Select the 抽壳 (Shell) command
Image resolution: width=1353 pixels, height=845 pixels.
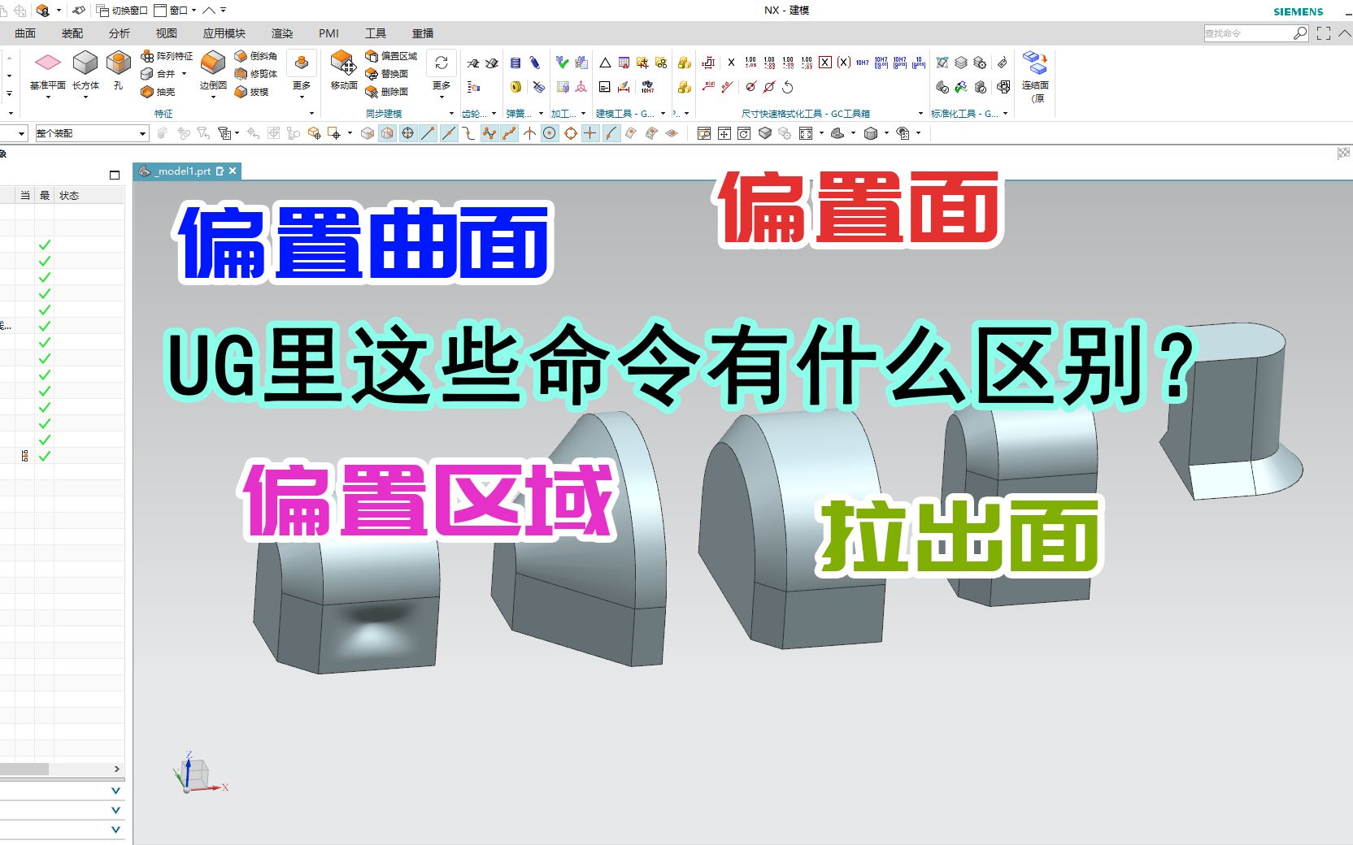[x=159, y=91]
